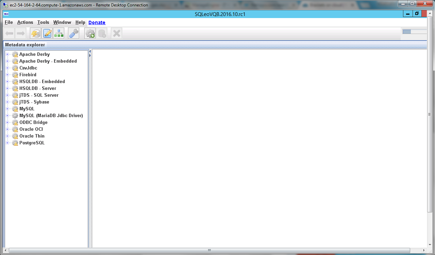
Task: Click the gear with green plus icon
Action: (x=90, y=33)
